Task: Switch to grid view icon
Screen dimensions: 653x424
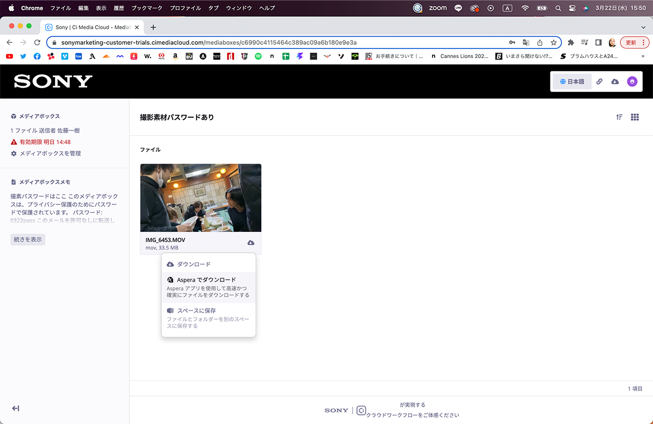Action: pos(635,117)
